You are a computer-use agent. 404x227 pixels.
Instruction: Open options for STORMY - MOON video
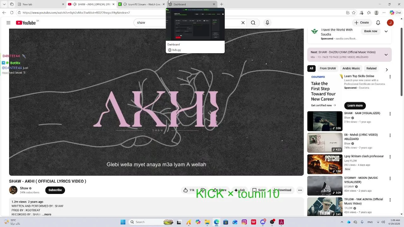(390, 178)
